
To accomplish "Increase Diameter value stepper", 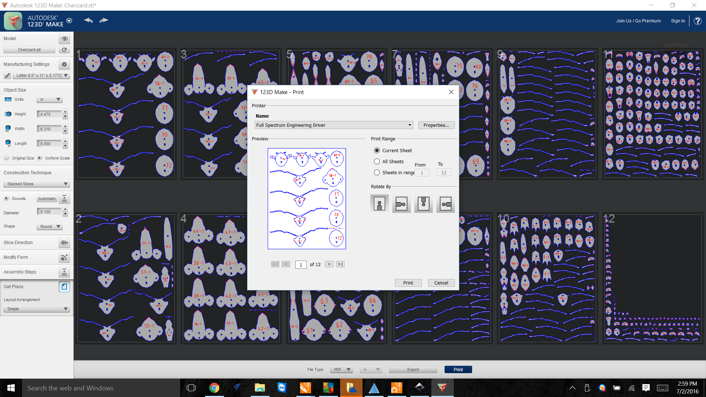I will (65, 209).
